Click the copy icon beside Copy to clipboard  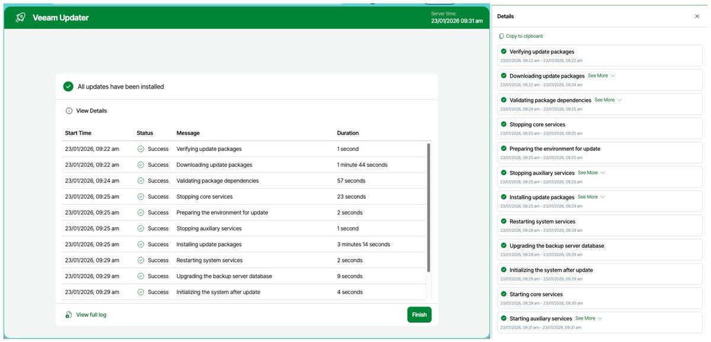click(502, 36)
